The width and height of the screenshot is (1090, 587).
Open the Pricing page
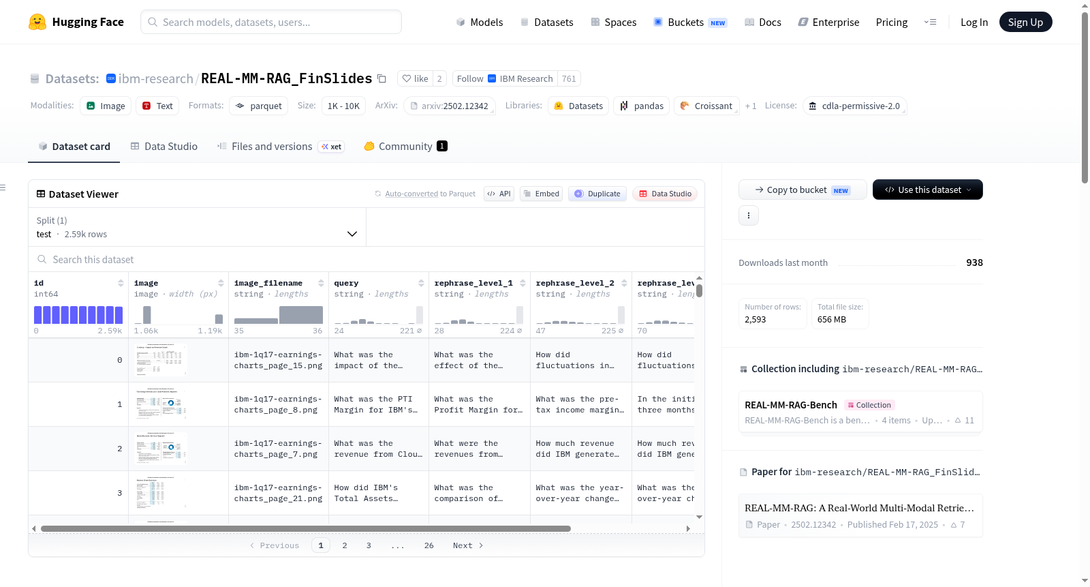(892, 22)
